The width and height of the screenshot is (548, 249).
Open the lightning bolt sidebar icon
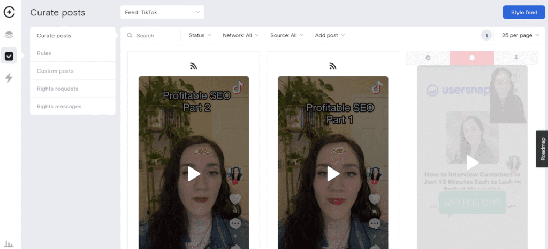9,78
